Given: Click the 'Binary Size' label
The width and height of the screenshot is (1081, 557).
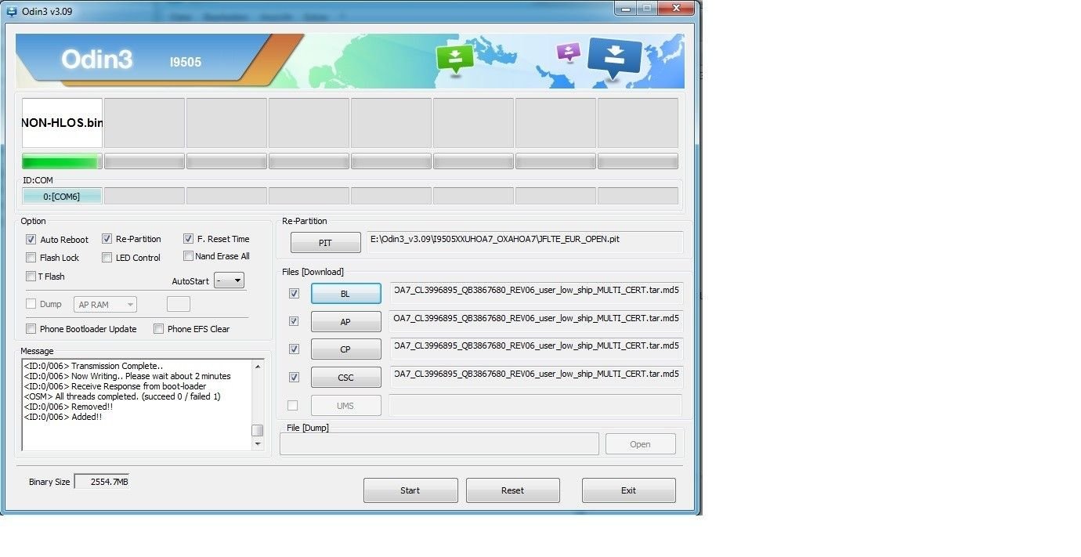Looking at the screenshot, I should tap(49, 482).
